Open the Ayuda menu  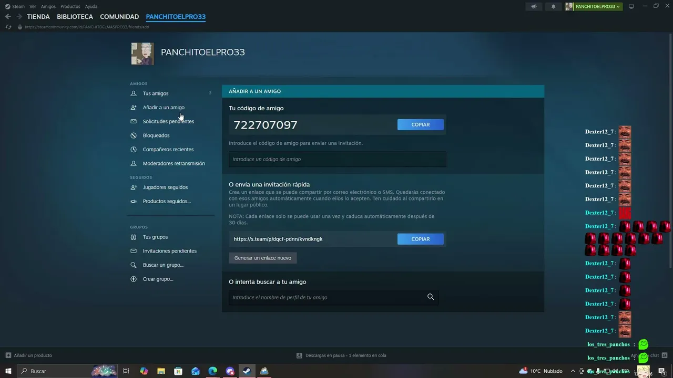click(91, 6)
